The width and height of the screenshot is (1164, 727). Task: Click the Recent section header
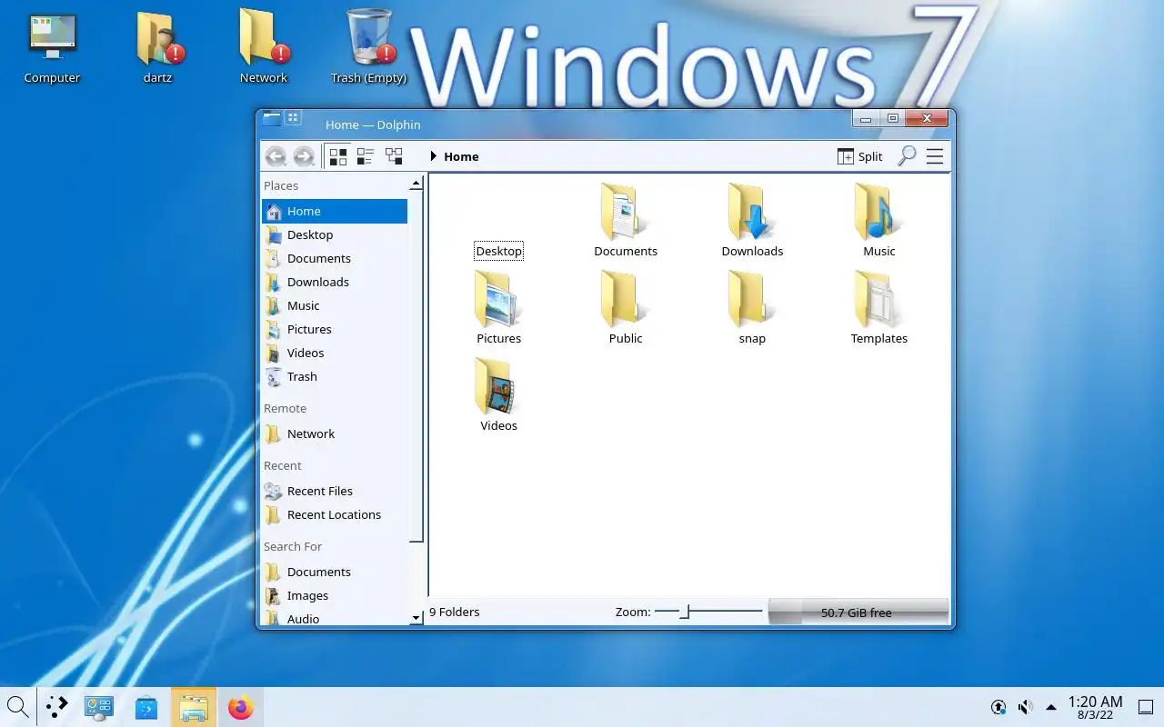[x=282, y=465]
